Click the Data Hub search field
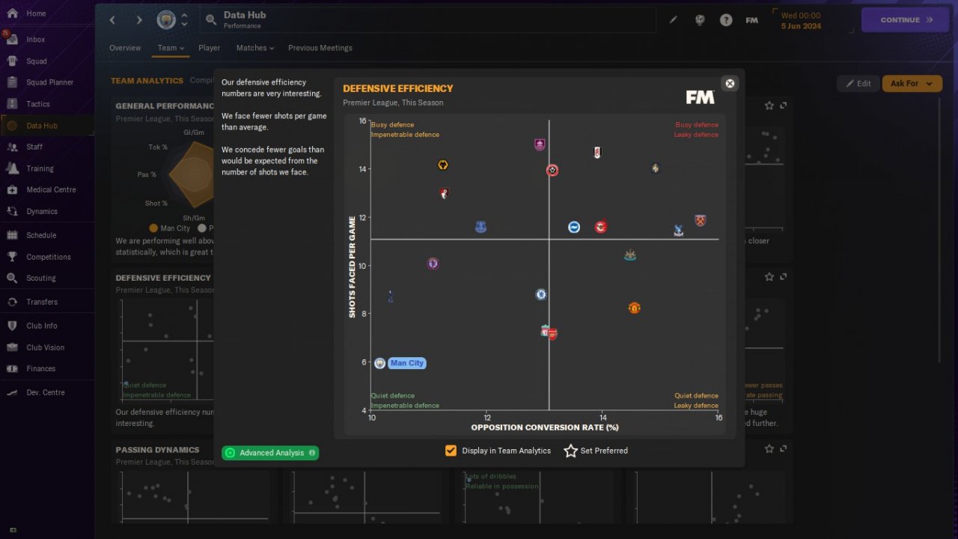The height and width of the screenshot is (539, 958). pyautogui.click(x=428, y=20)
